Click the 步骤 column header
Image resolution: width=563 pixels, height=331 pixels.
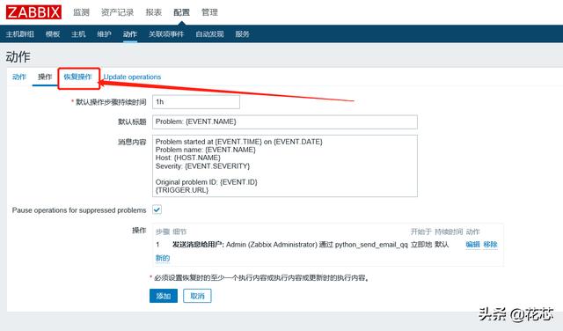163,232
